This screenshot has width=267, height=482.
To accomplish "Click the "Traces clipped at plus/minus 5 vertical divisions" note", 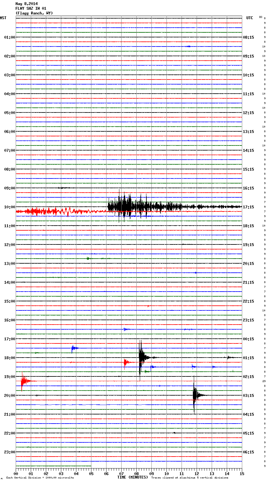I will click(x=190, y=478).
